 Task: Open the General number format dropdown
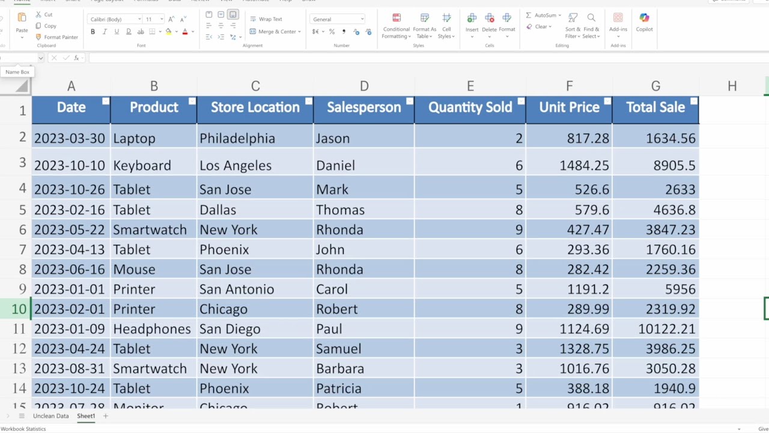click(x=362, y=19)
